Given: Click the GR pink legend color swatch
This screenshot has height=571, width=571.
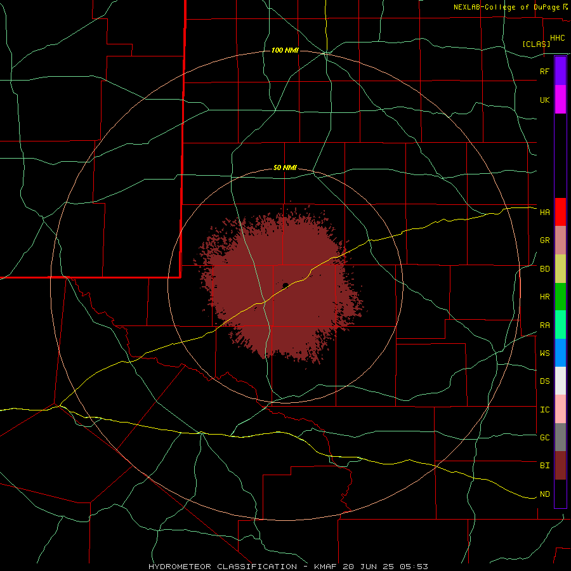Looking at the screenshot, I should [560, 240].
